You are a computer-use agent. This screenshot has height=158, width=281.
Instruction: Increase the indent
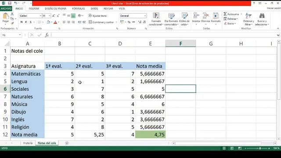[x=84, y=22]
